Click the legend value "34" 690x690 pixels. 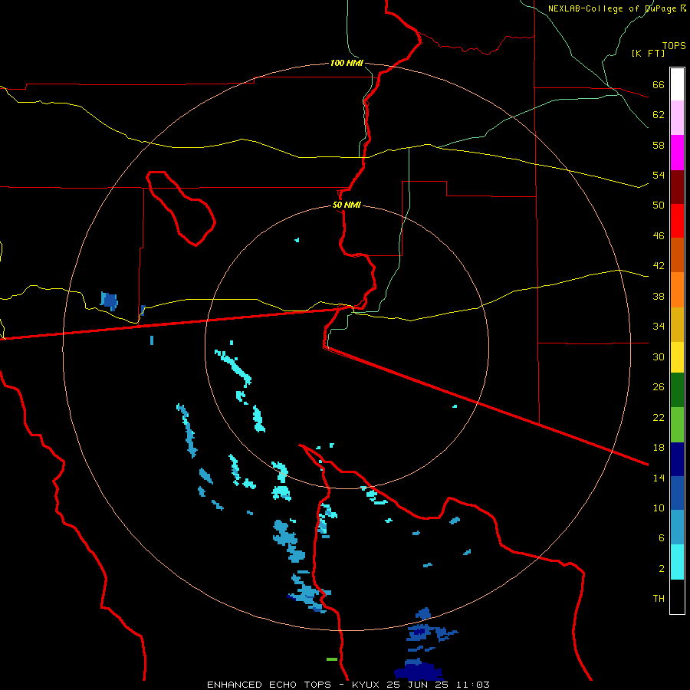[659, 327]
